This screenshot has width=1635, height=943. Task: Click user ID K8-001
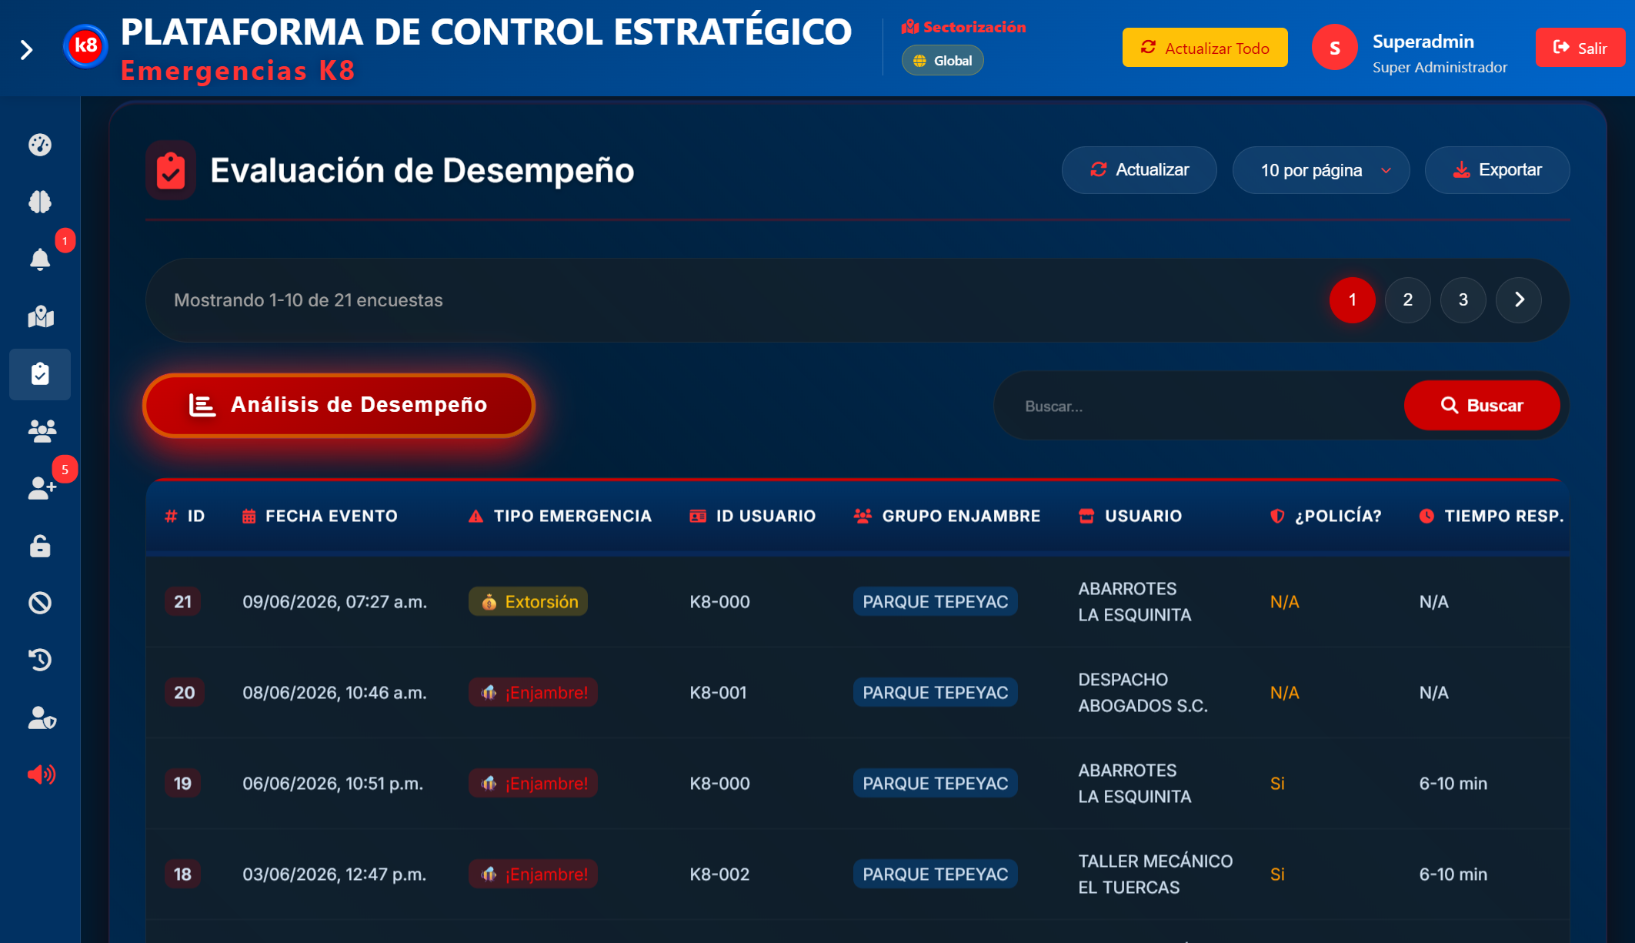click(718, 693)
